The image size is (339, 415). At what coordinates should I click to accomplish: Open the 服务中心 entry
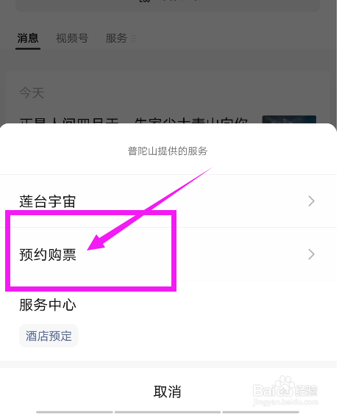point(48,305)
